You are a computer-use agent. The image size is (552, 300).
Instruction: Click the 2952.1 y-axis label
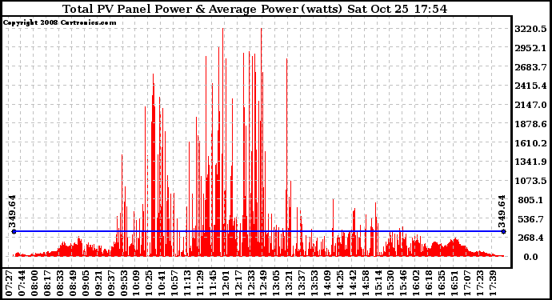[530, 48]
